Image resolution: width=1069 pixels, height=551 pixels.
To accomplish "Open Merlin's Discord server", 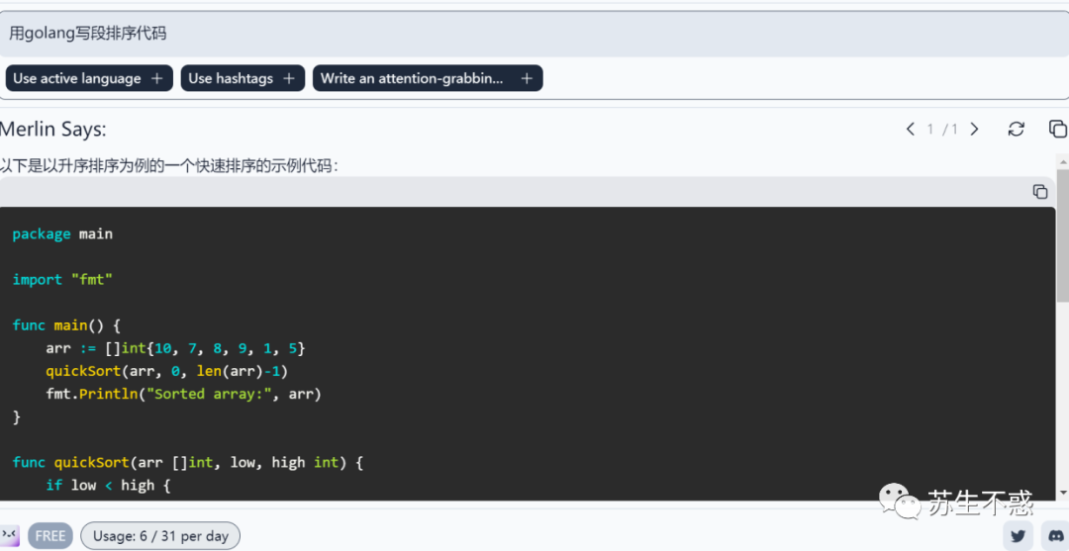I will click(x=1054, y=536).
